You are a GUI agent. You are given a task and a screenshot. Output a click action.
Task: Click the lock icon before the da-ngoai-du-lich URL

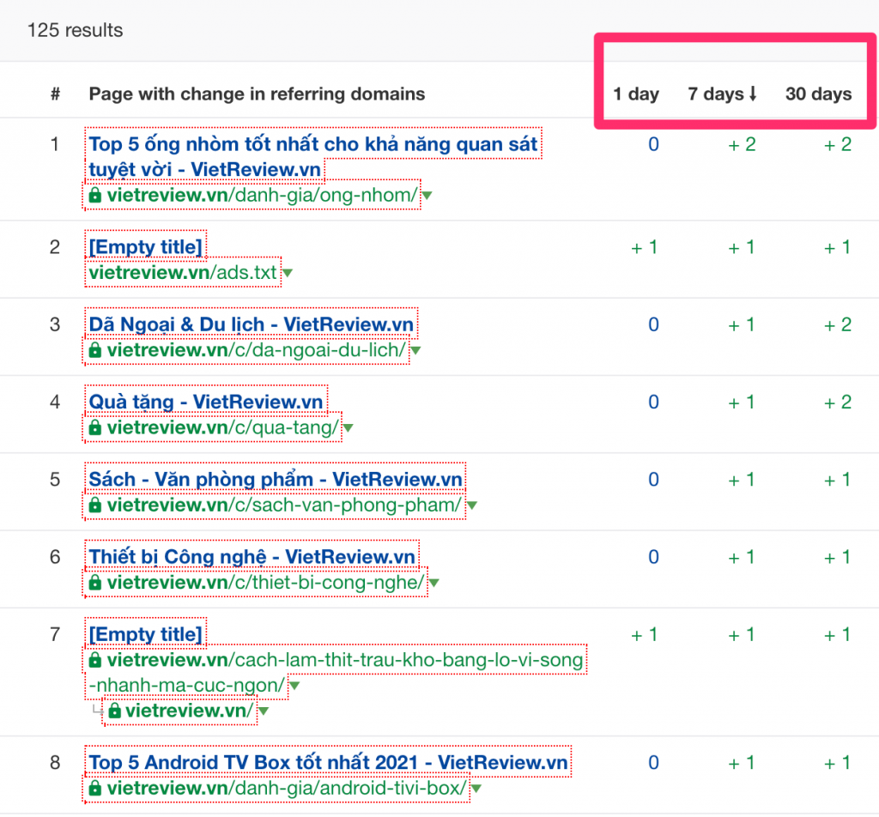tap(95, 350)
